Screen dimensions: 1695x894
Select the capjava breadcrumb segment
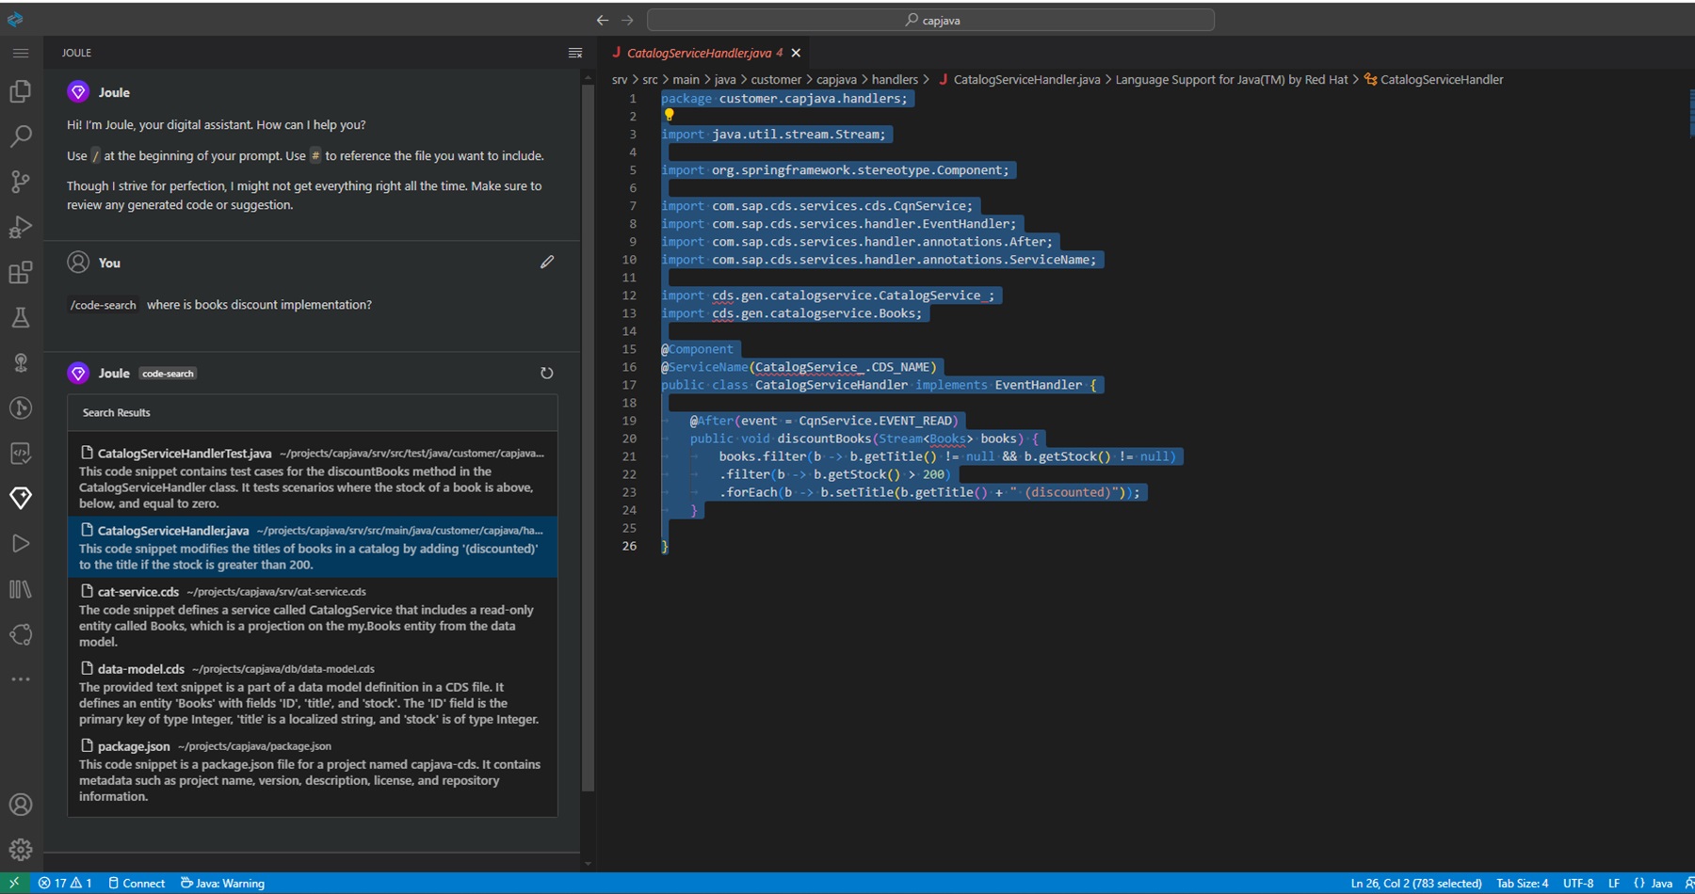point(836,79)
